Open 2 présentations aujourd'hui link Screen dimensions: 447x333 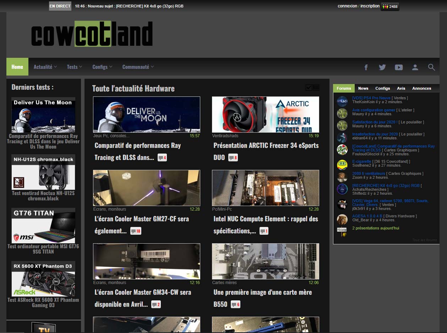(376, 228)
